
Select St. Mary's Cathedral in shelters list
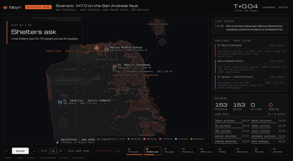pyautogui.click(x=250, y=51)
